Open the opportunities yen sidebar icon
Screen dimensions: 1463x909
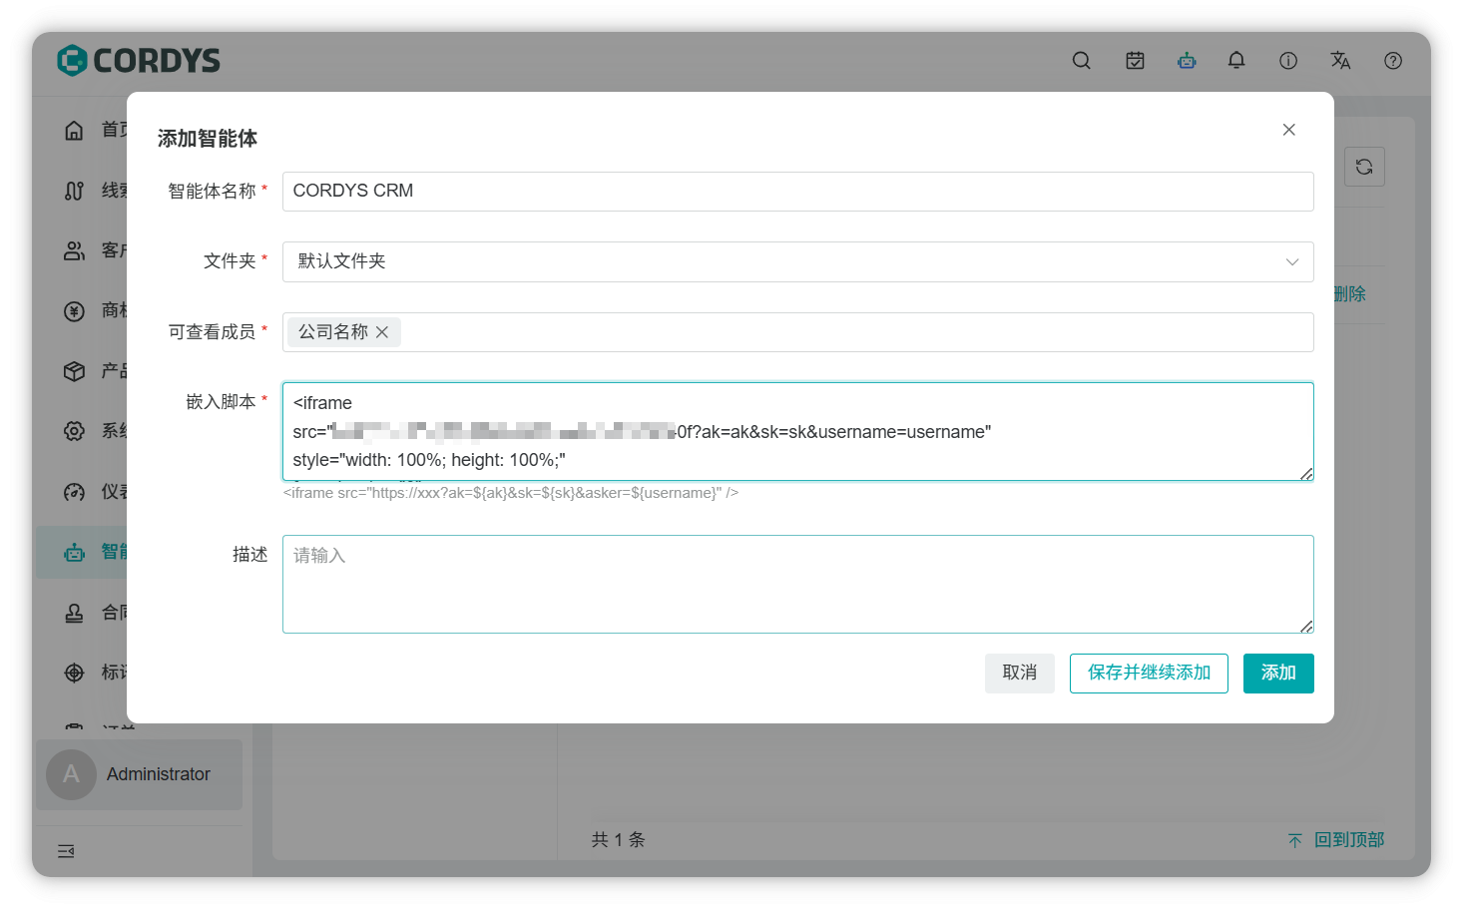click(x=74, y=311)
